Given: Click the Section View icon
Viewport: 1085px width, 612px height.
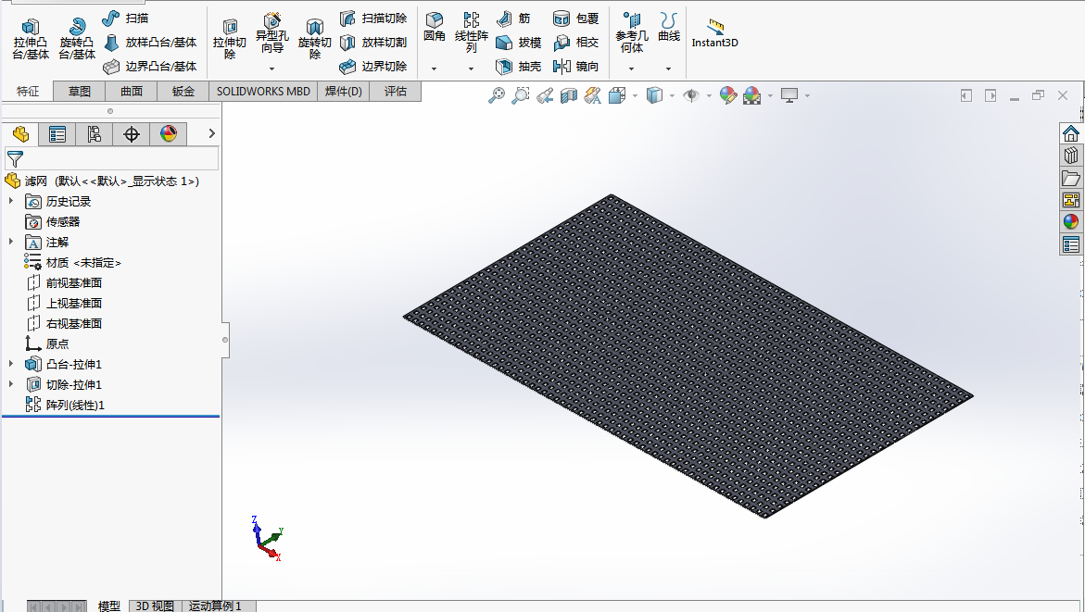Looking at the screenshot, I should [x=569, y=95].
